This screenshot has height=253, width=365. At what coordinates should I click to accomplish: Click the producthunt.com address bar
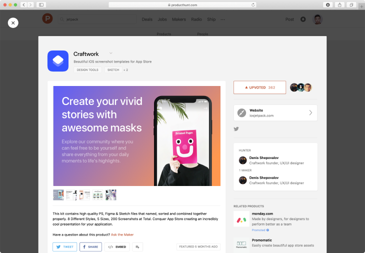pyautogui.click(x=182, y=5)
